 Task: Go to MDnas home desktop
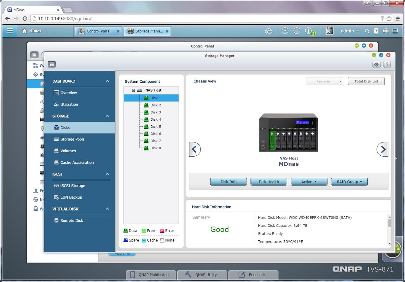pyautogui.click(x=32, y=31)
